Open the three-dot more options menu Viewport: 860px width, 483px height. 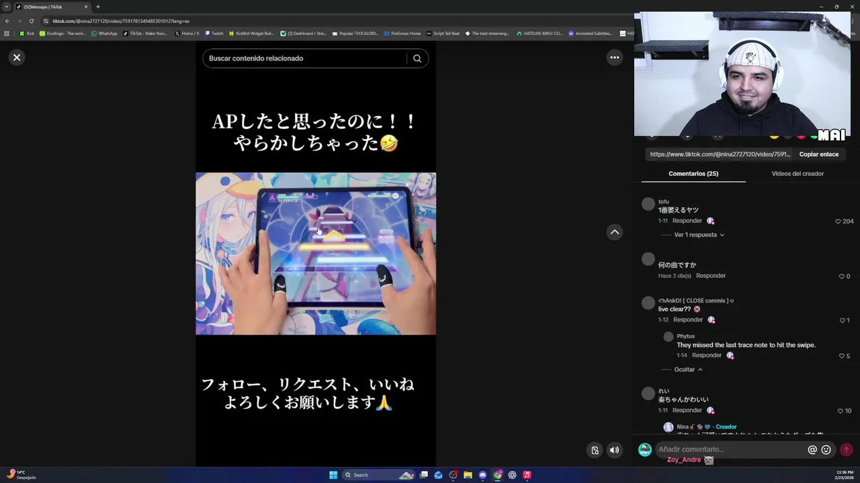click(614, 58)
